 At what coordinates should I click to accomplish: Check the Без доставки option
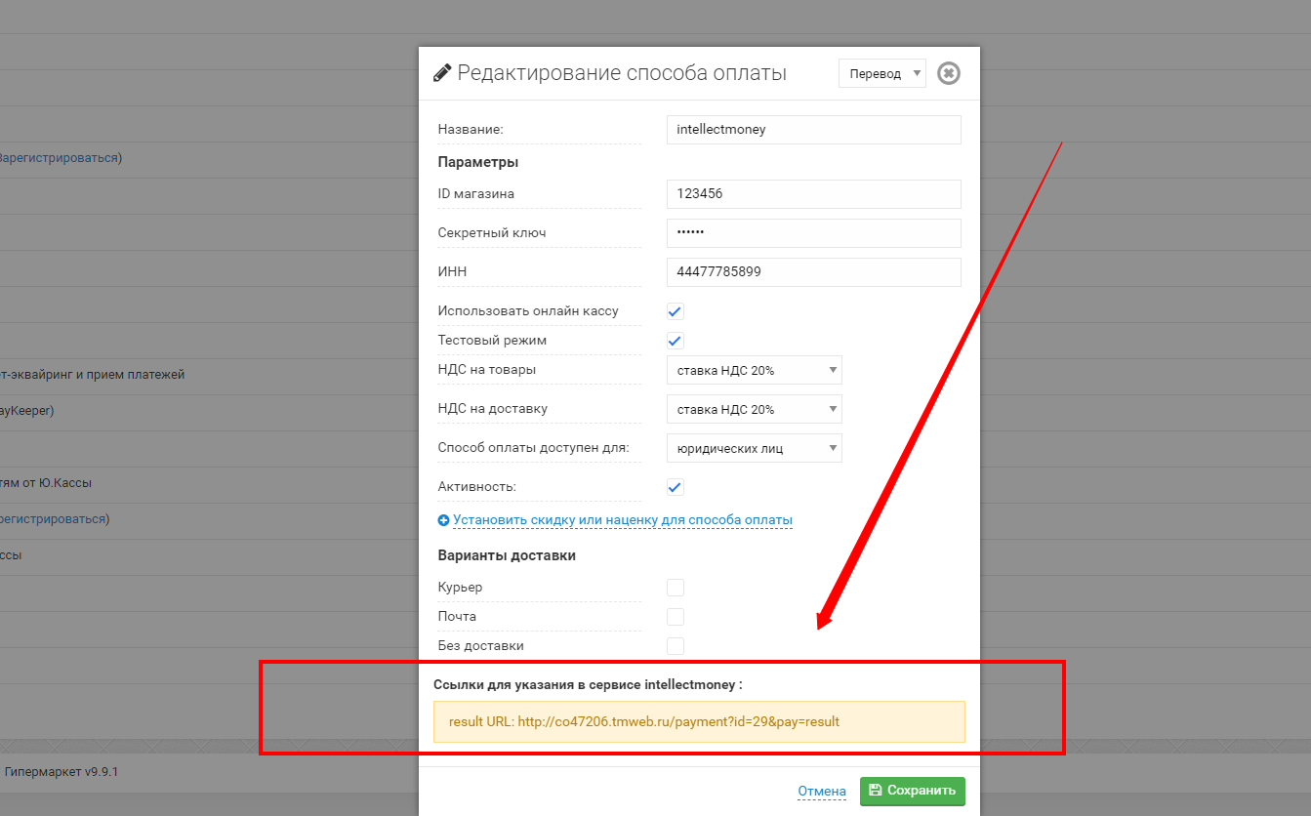point(676,646)
